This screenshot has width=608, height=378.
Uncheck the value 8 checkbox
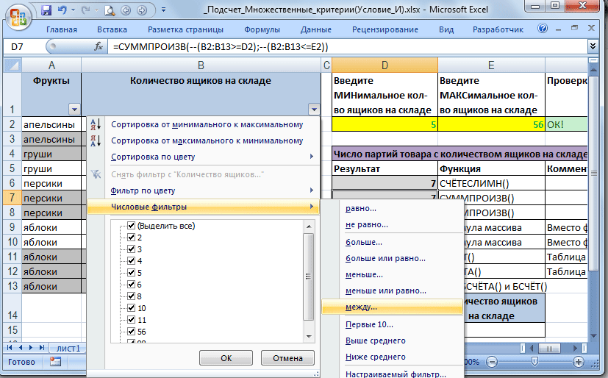pos(132,296)
